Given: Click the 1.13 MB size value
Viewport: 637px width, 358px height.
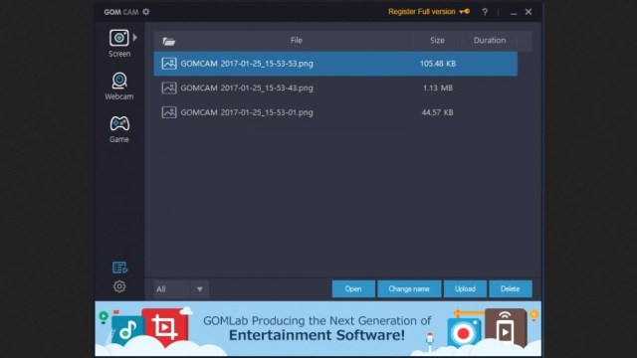Looking at the screenshot, I should tap(438, 88).
